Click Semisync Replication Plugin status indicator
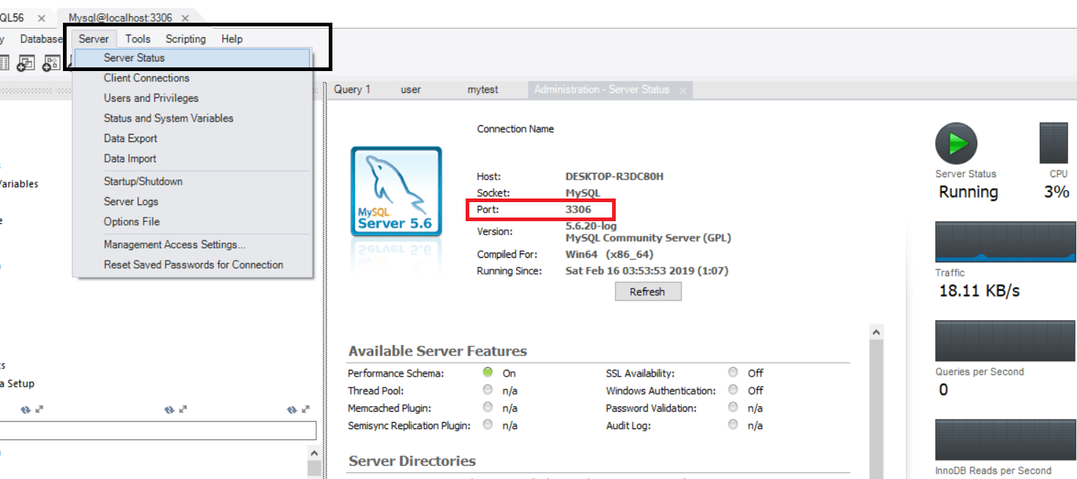The width and height of the screenshot is (1077, 479). [488, 425]
